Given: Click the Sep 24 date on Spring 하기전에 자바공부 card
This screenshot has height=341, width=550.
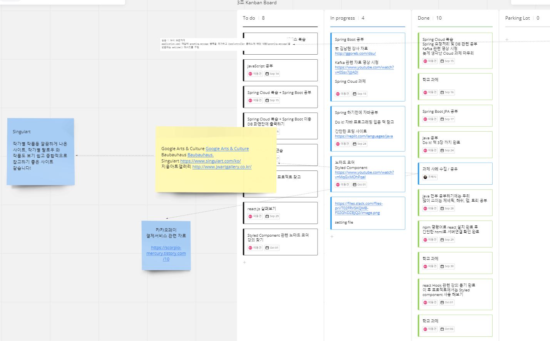Looking at the screenshot, I should tap(360, 144).
